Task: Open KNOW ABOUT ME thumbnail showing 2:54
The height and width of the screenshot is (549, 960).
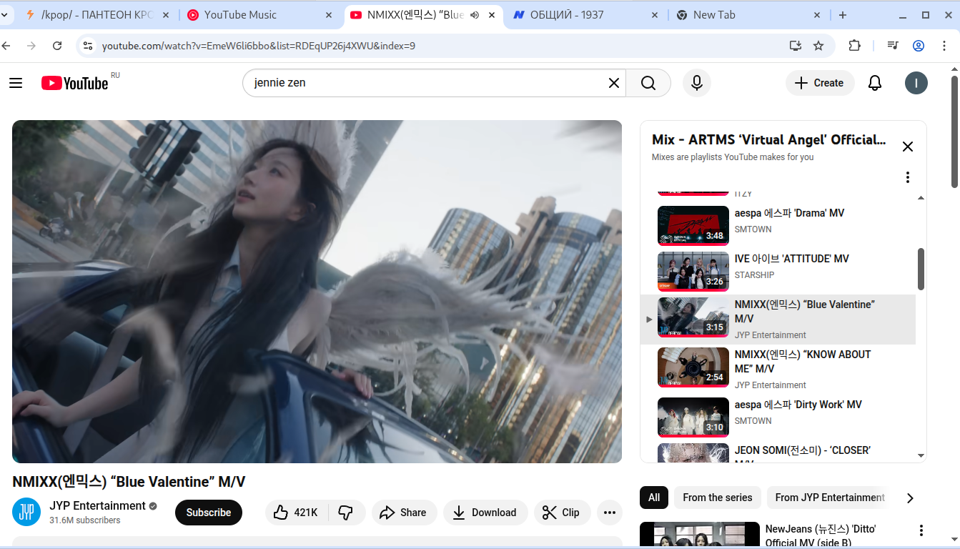Action: pyautogui.click(x=693, y=367)
